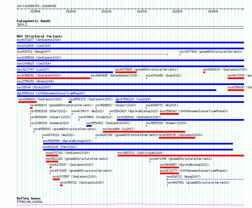The height and width of the screenshot is (208, 252).
Task: Click nsv4088433 gnomAD variant label
Action: 61,105
